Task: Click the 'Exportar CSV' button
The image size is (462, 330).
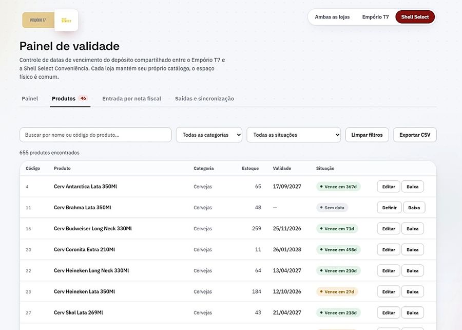Action: coord(415,135)
